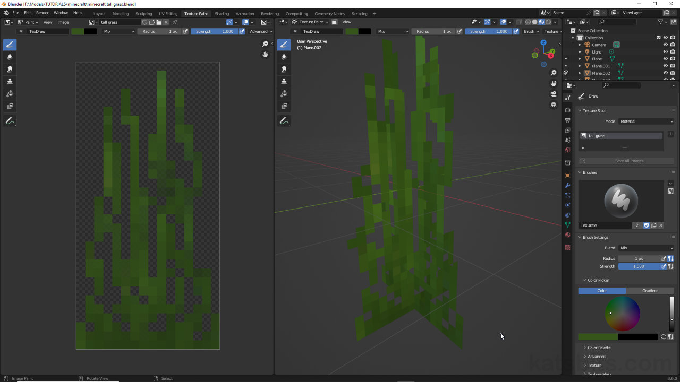Select the Mask tool in image editor
The width and height of the screenshot is (680, 382).
(x=10, y=106)
